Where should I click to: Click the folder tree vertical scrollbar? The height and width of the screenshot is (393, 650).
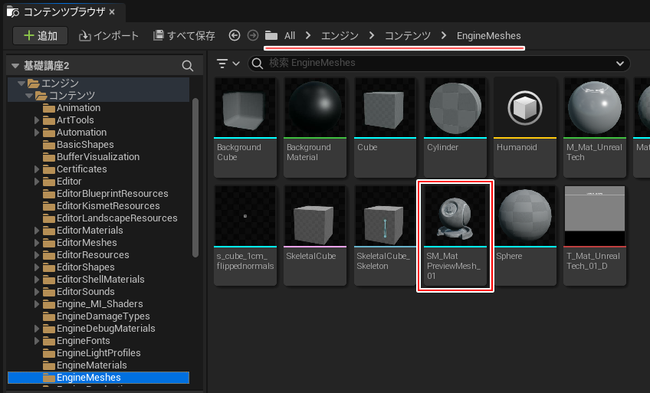click(x=195, y=176)
